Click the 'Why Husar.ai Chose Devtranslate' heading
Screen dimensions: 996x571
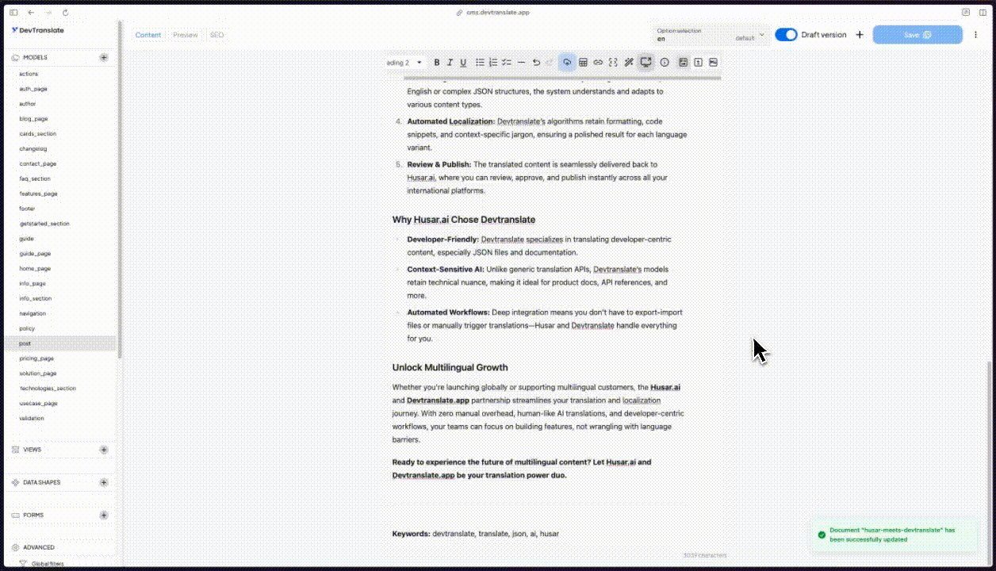click(464, 220)
